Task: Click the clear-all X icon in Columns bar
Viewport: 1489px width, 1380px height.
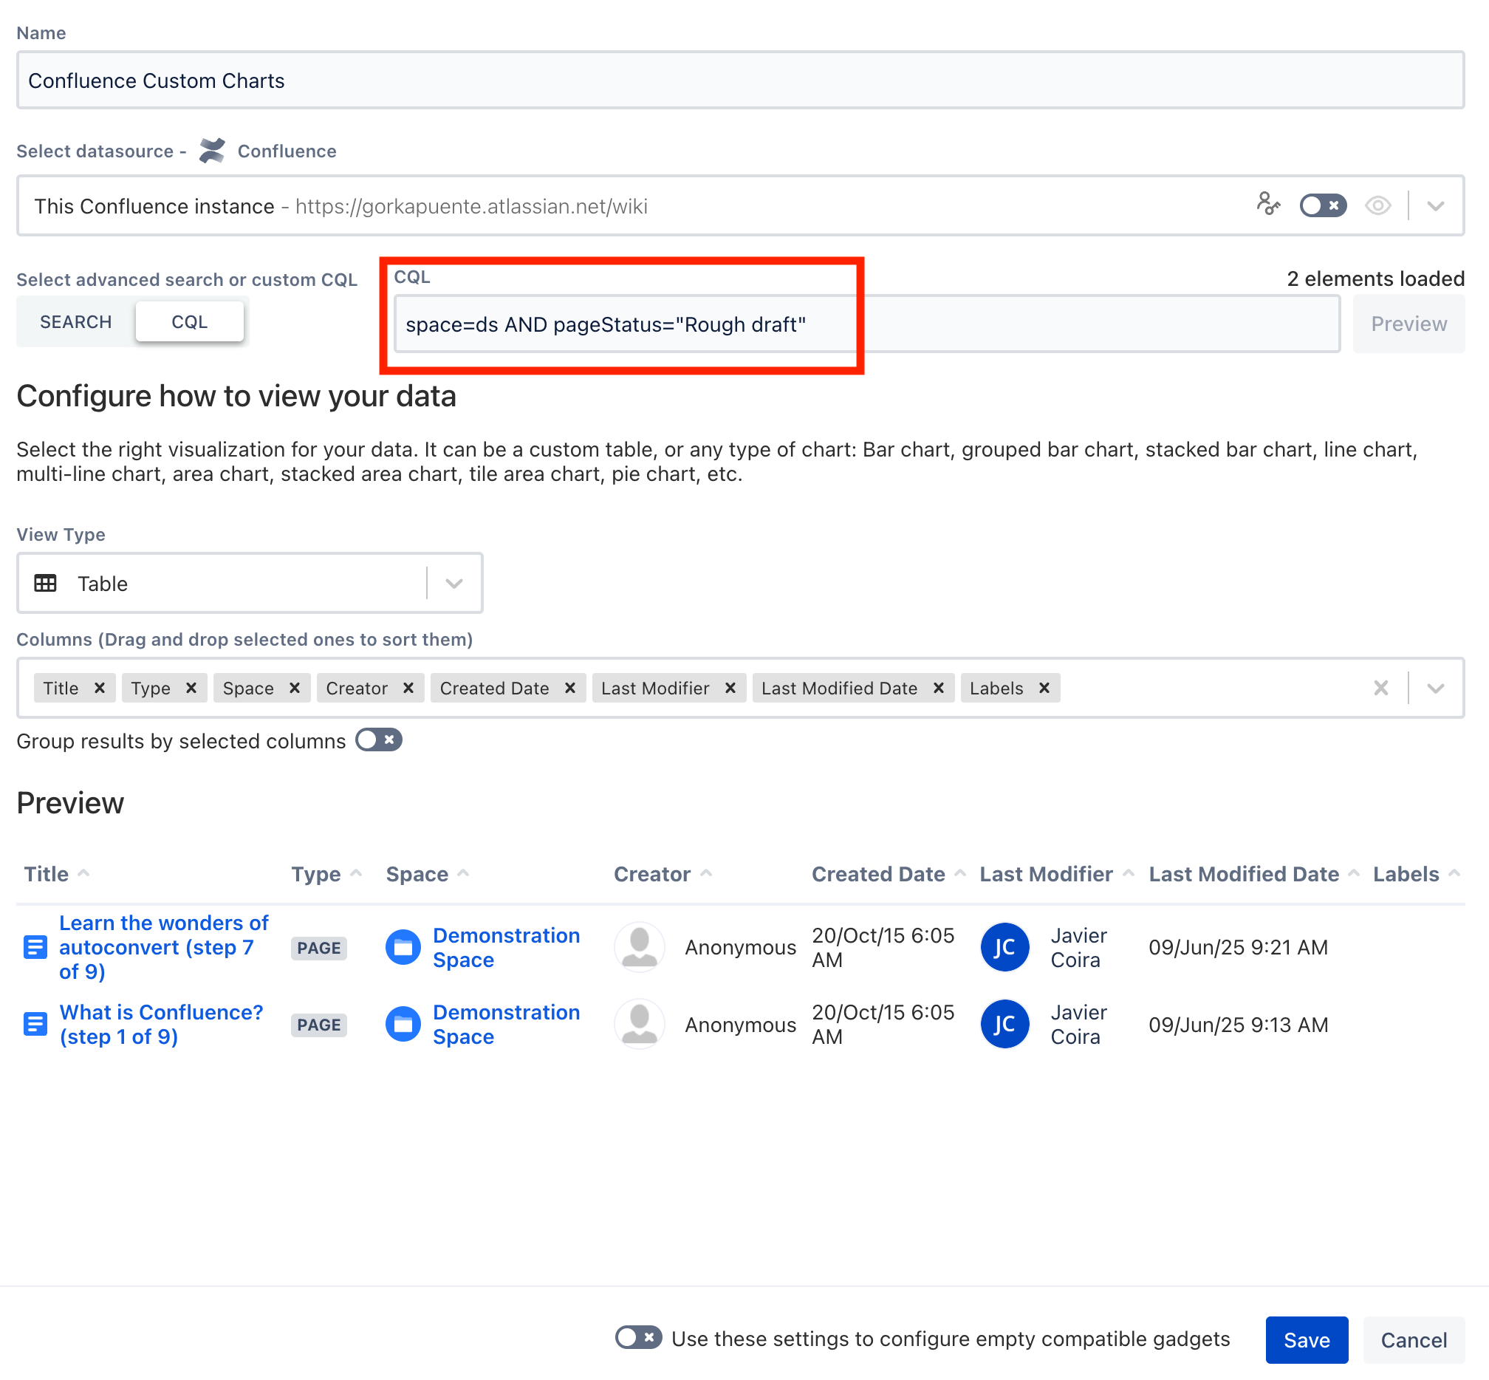Action: pos(1380,688)
